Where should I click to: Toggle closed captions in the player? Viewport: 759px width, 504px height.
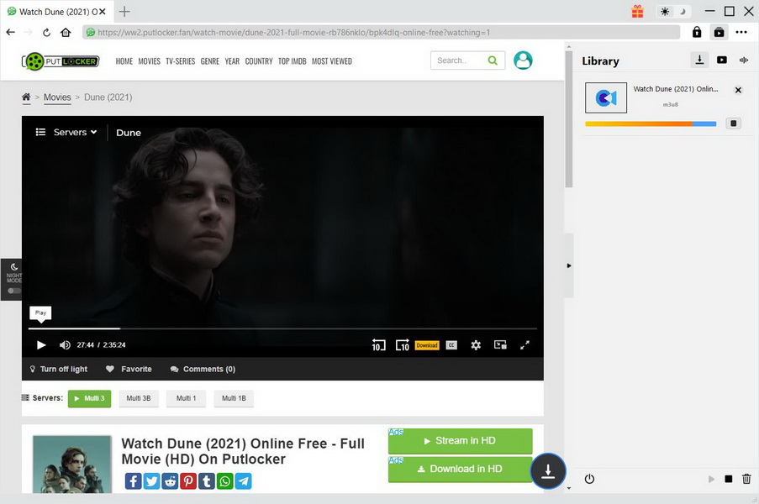point(451,345)
